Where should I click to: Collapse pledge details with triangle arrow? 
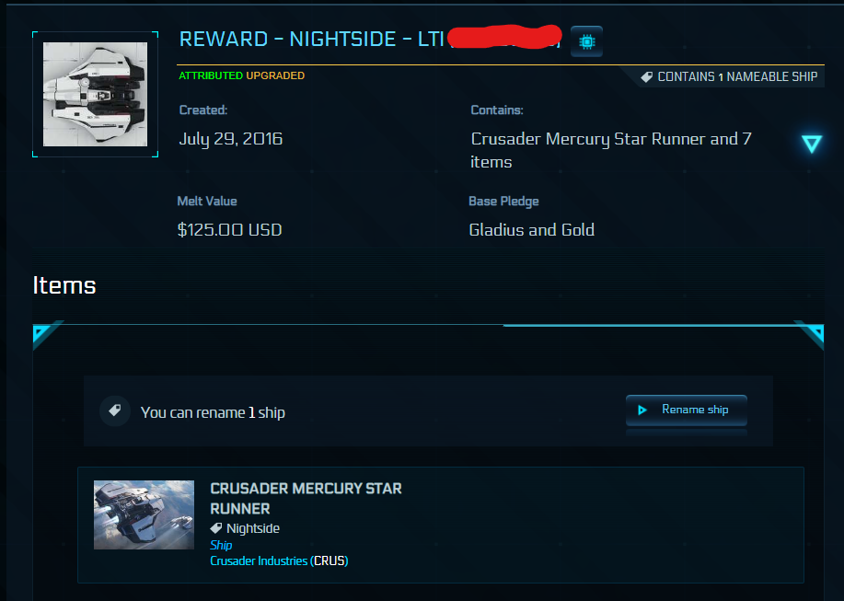[811, 144]
